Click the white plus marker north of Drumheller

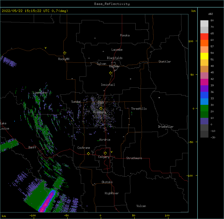pyautogui.click(x=159, y=98)
